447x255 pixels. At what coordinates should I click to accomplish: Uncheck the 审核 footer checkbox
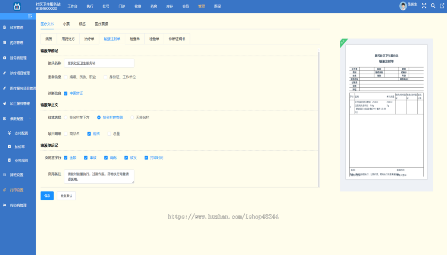(86, 158)
